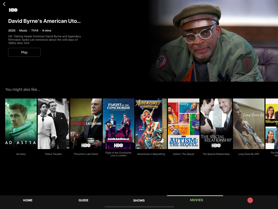Click the 'Ad Astra' title text

[x=21, y=154]
